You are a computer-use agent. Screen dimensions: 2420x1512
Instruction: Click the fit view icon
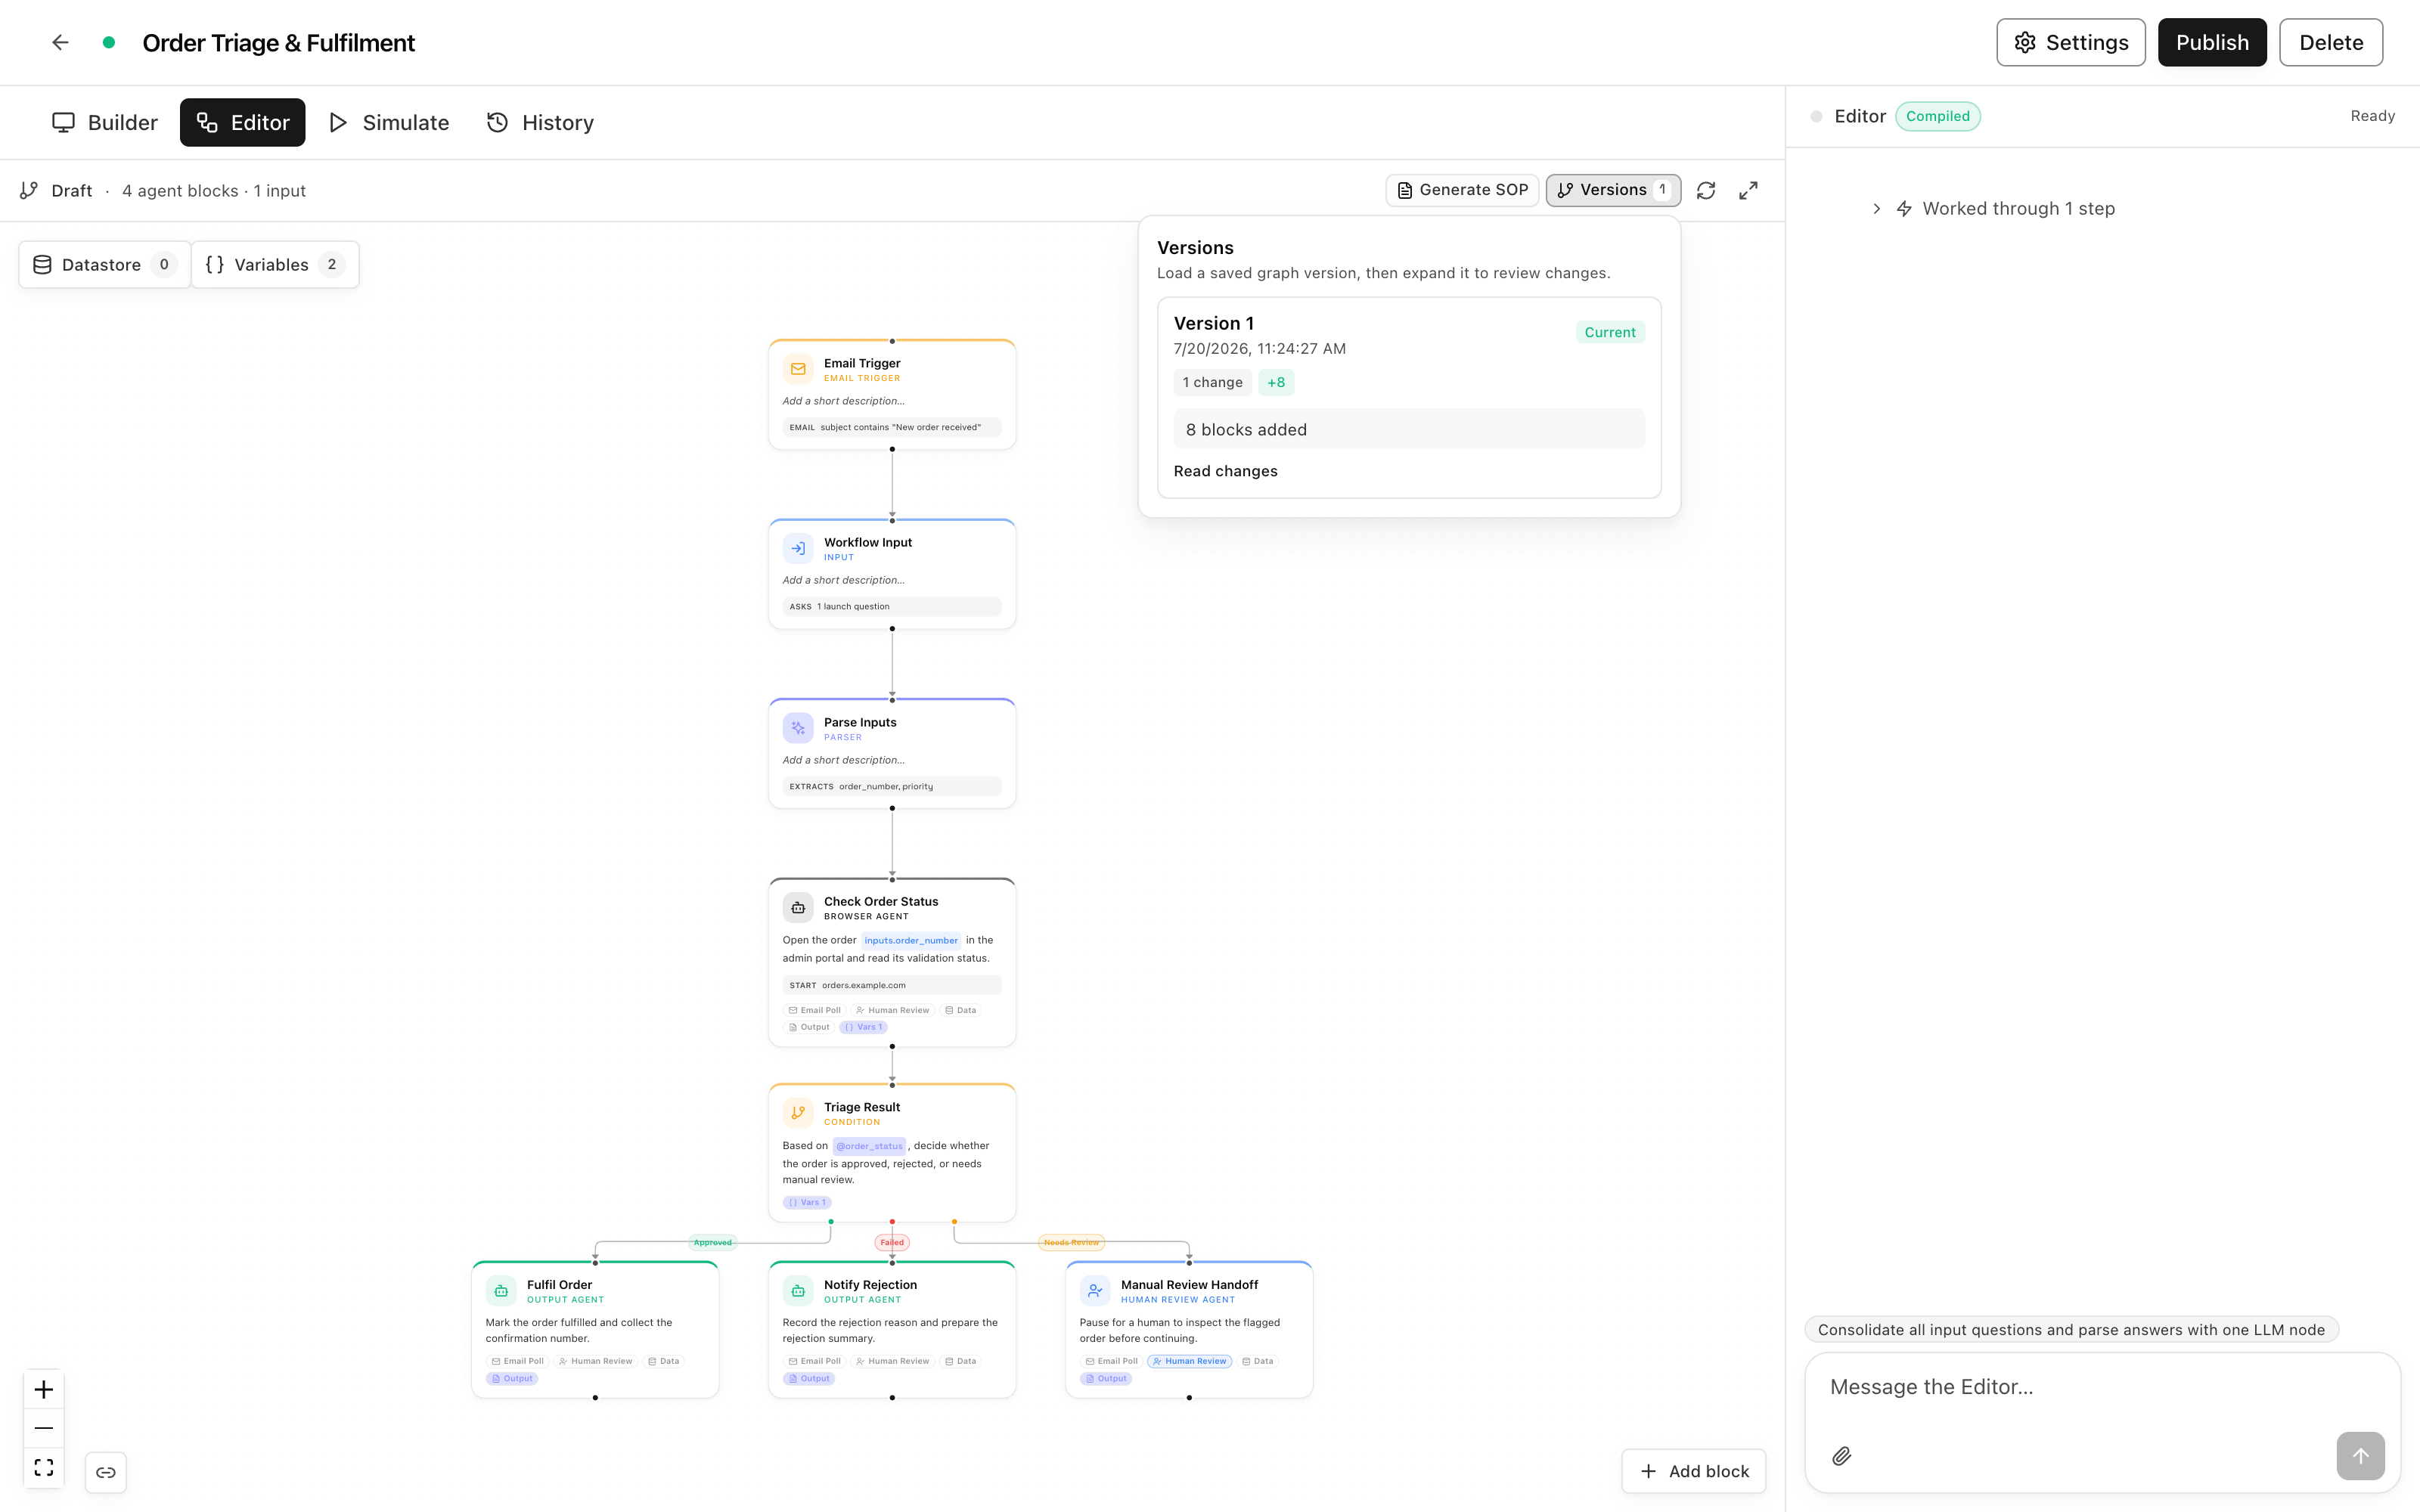(44, 1467)
